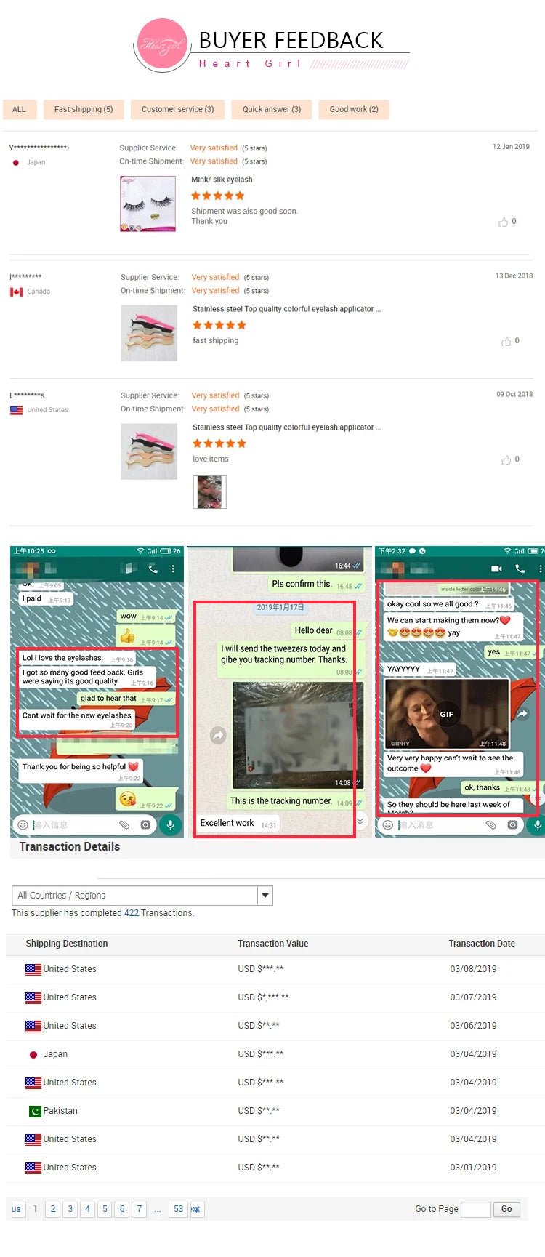Viewport: 545px width, 1257px height.
Task: Click the Go button in pagination
Action: click(506, 1209)
